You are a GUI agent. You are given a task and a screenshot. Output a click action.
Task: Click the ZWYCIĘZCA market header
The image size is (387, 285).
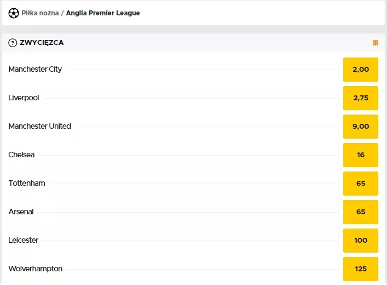point(42,43)
